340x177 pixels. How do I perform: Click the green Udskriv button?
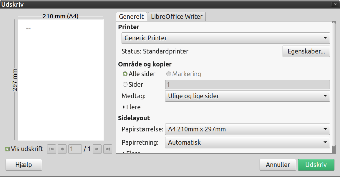316,165
